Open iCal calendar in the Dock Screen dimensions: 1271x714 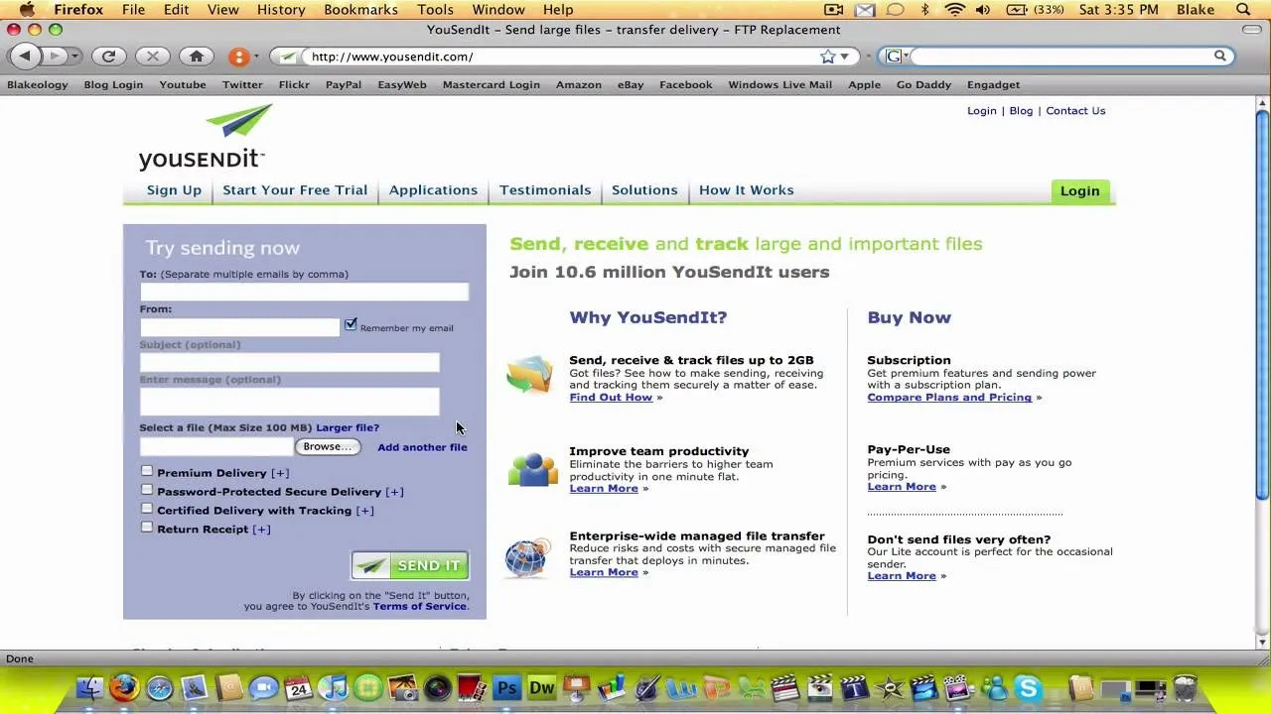coord(298,687)
